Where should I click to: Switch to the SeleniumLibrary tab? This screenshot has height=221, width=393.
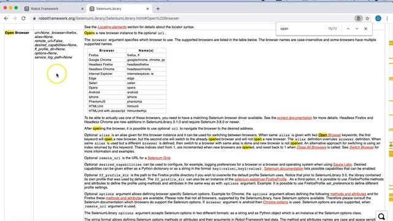[119, 9]
